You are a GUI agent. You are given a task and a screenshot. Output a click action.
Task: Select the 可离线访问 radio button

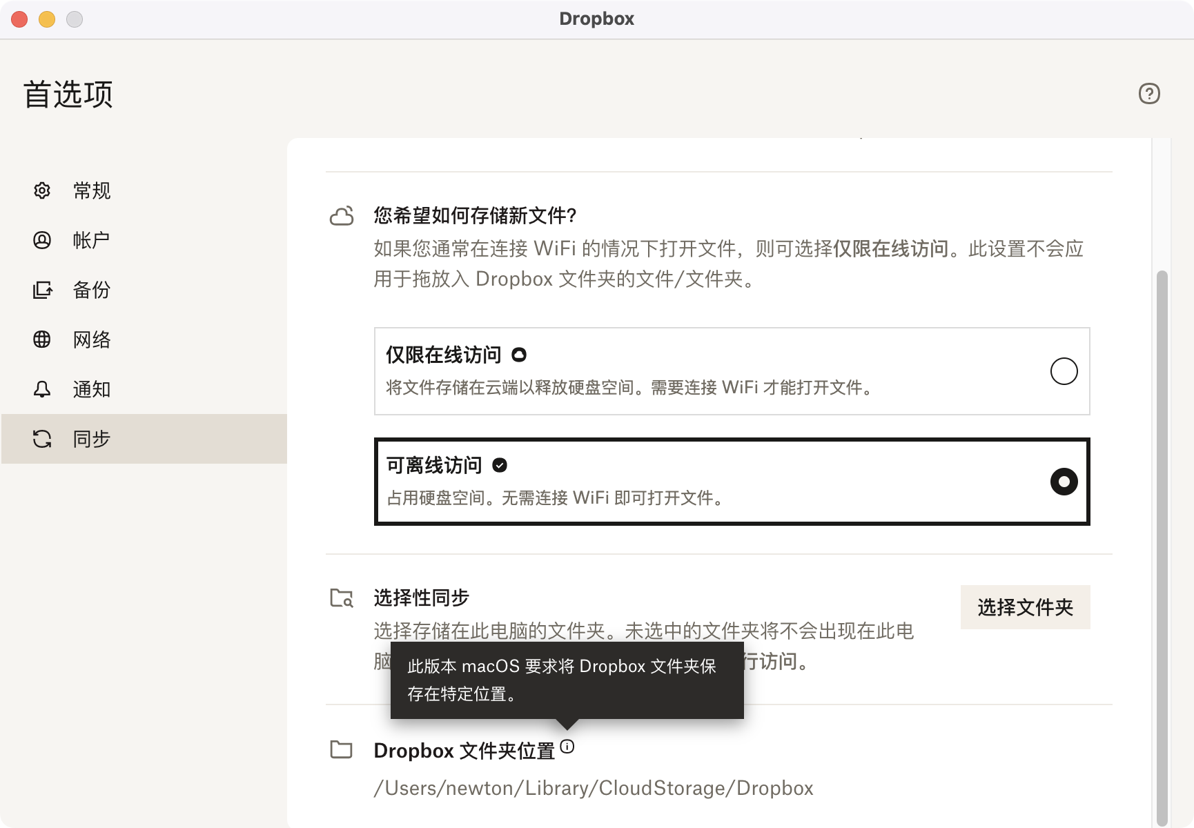1064,482
